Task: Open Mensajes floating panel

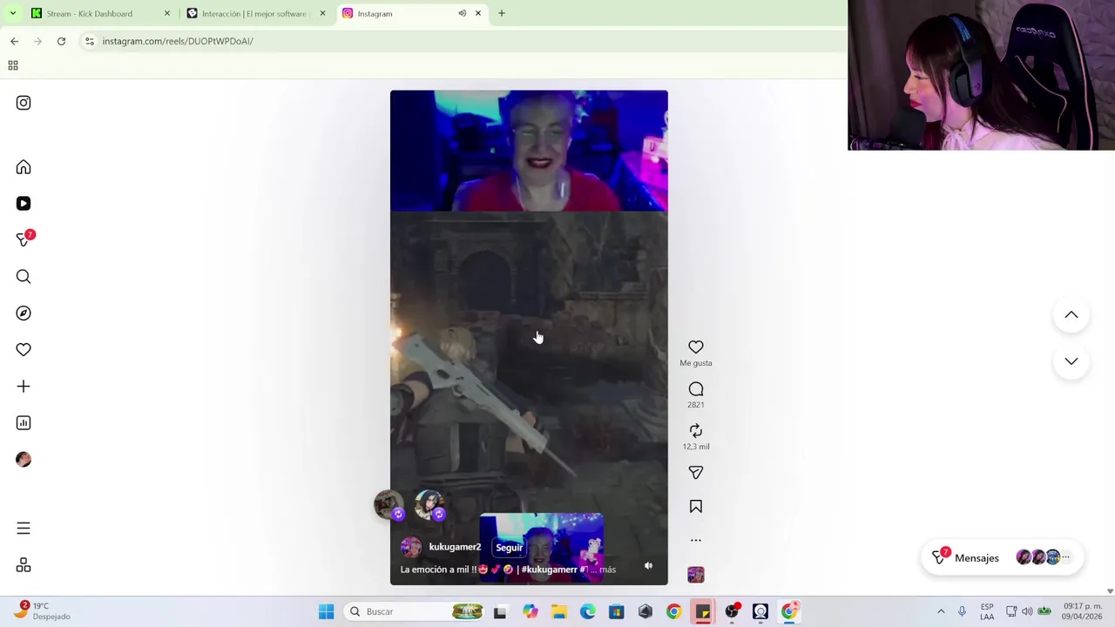Action: tap(1002, 557)
